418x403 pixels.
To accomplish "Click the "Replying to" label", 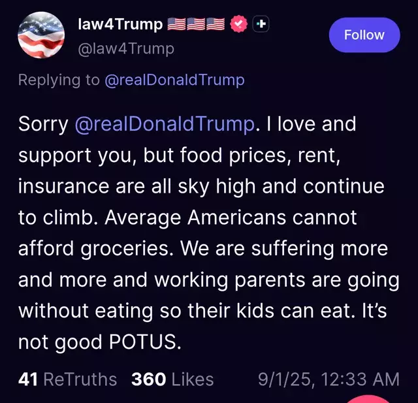I will 59,80.
